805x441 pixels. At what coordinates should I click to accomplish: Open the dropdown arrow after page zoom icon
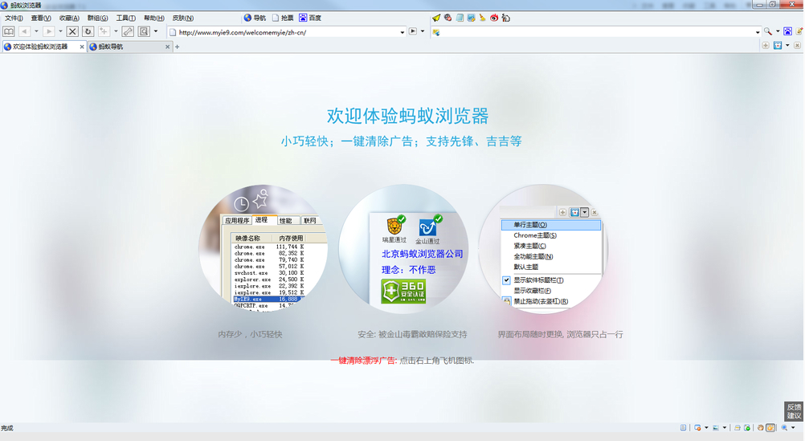pyautogui.click(x=156, y=32)
